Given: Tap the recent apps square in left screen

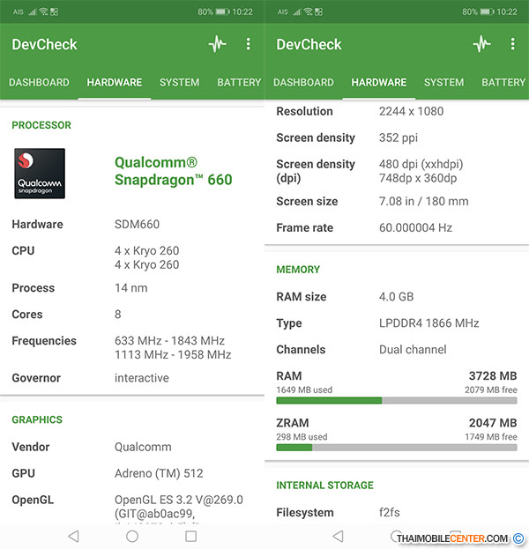Looking at the screenshot, I should [x=191, y=536].
